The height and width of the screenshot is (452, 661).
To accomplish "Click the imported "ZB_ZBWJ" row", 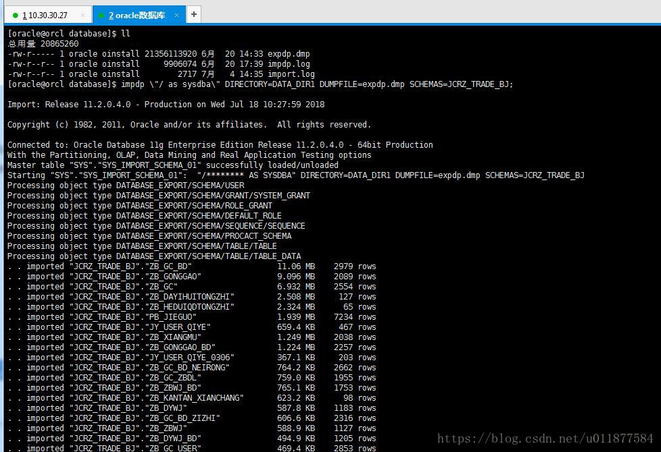I will tap(192, 428).
